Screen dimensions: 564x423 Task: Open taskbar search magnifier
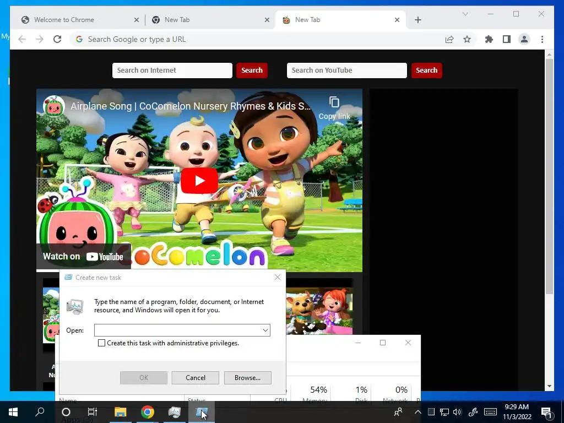40,412
